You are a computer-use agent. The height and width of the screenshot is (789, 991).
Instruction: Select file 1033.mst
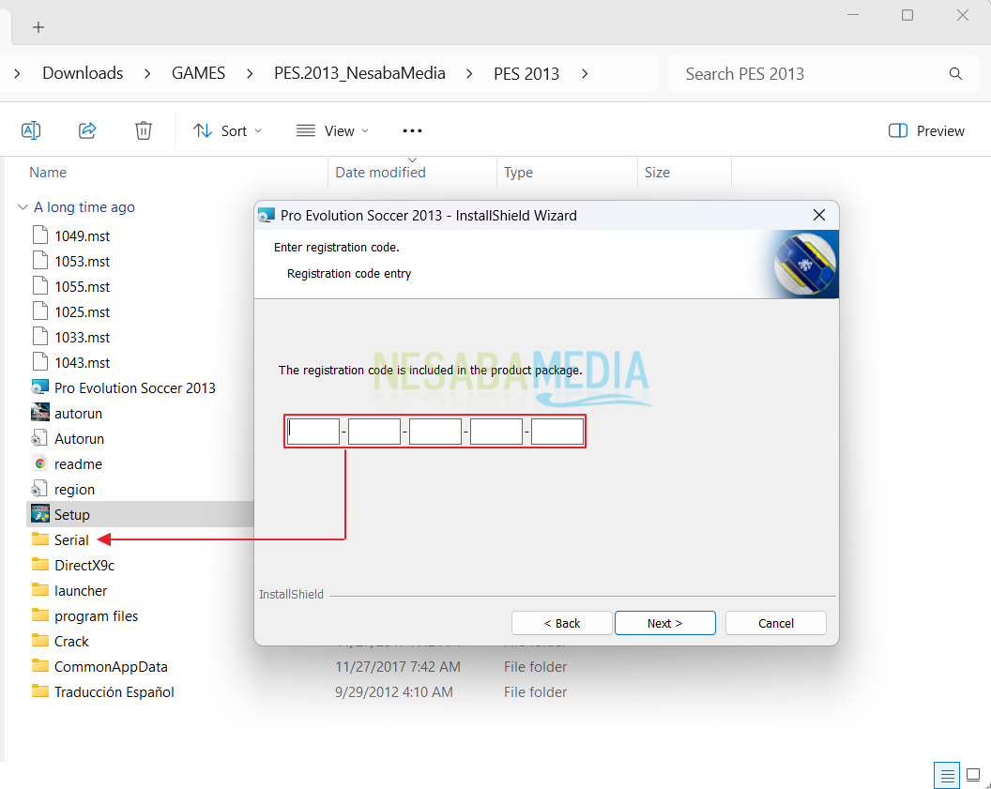83,338
